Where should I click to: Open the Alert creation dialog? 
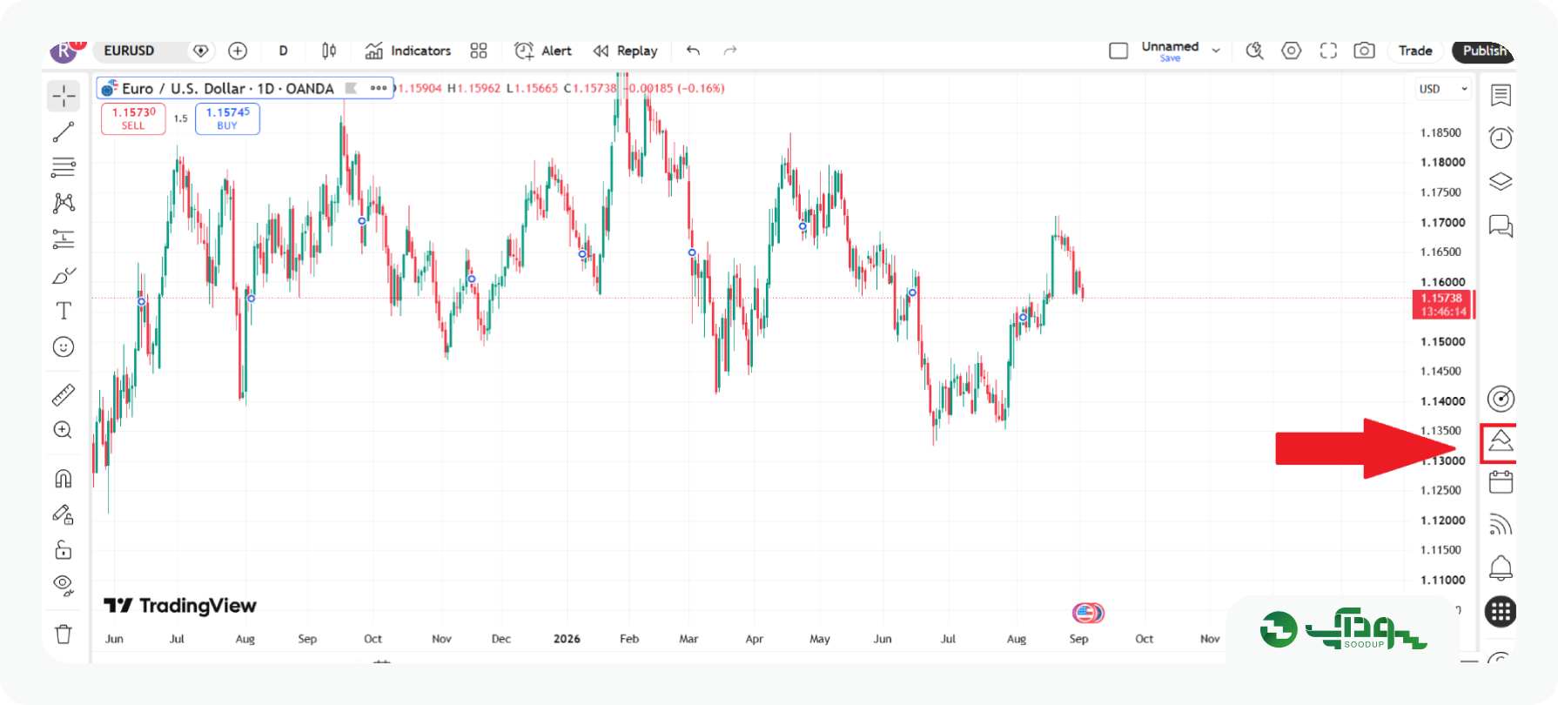543,50
